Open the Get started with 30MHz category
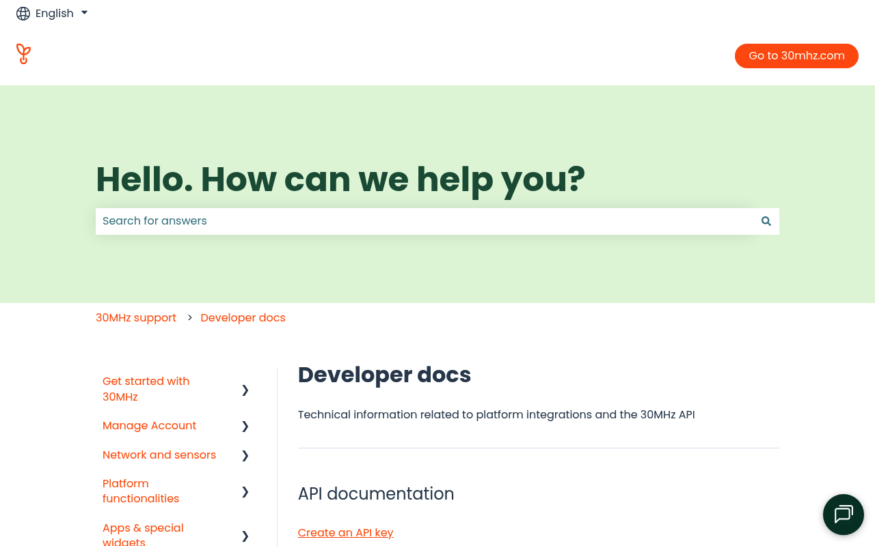This screenshot has width=875, height=546. click(x=146, y=389)
